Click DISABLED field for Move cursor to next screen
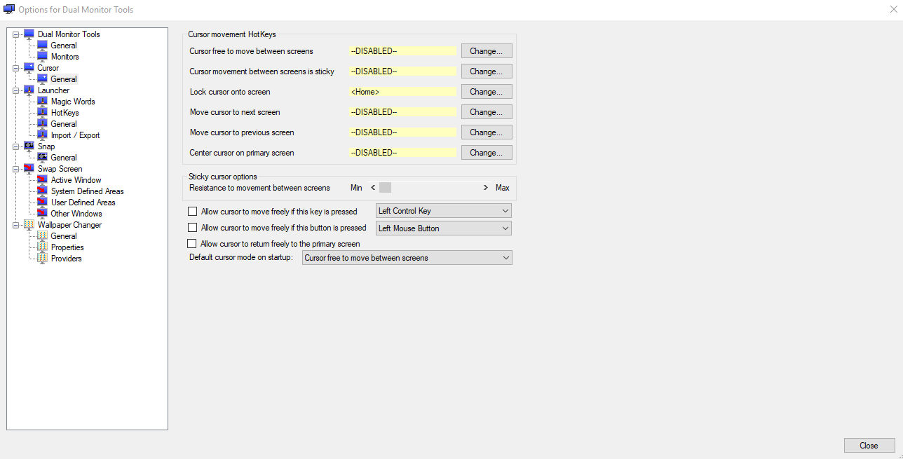 pos(402,112)
